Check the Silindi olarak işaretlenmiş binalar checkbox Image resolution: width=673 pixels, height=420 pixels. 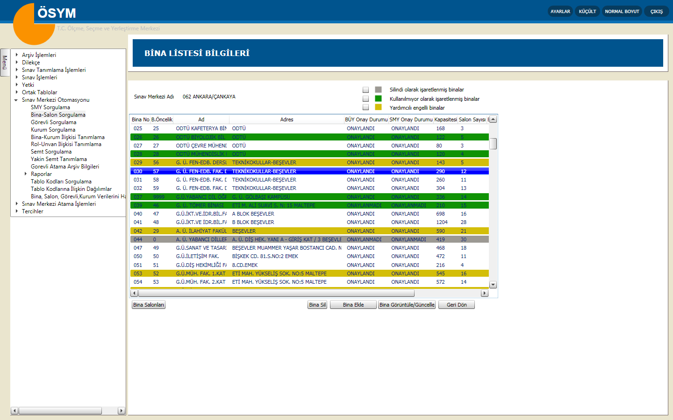click(x=365, y=90)
